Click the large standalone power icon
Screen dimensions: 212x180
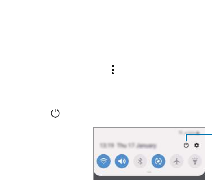tap(55, 113)
